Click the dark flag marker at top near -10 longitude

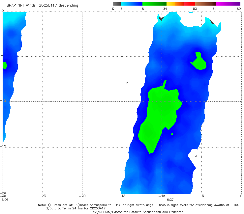161,18
